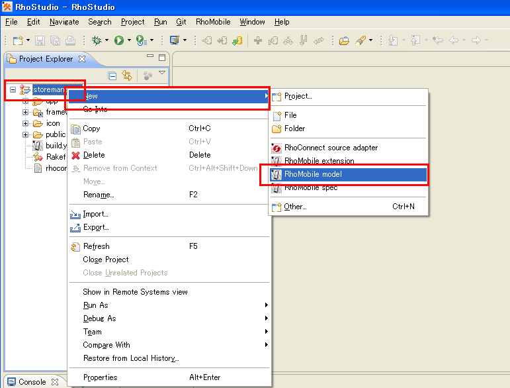Choose RhoMobile spec from New submenu
The width and height of the screenshot is (510, 388).
point(348,187)
